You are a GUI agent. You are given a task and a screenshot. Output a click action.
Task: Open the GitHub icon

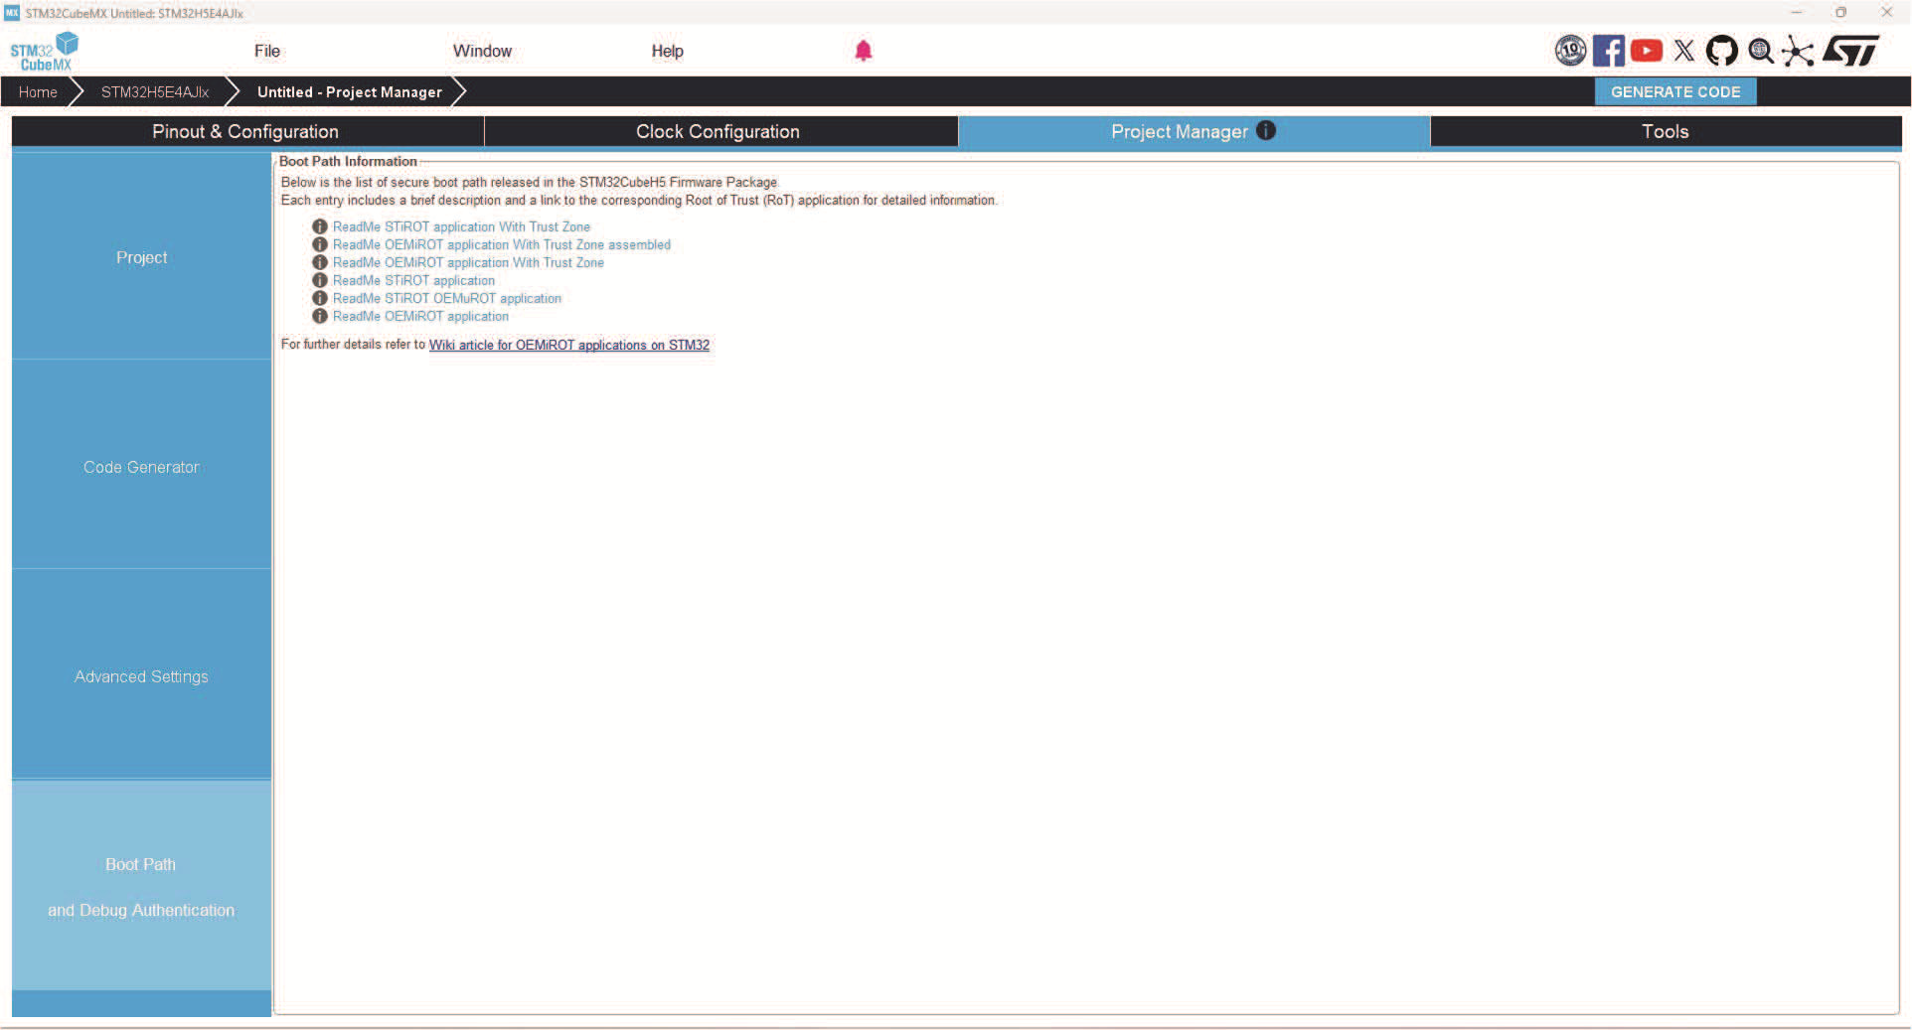1722,51
